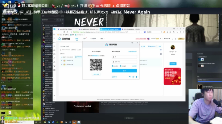Click the 下载 download button above file list

144,46
